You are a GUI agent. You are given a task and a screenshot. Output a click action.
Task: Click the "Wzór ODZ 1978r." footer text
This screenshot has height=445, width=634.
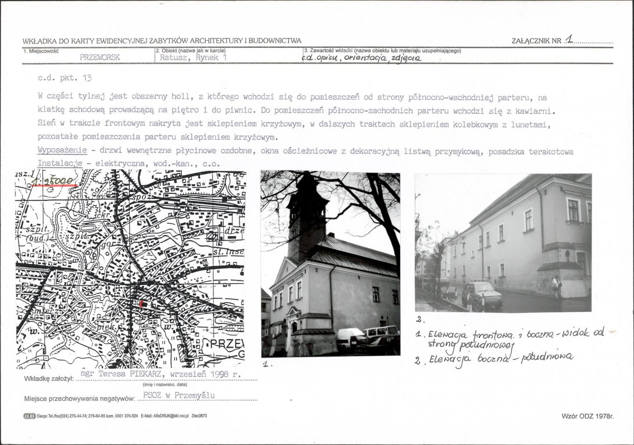(587, 415)
